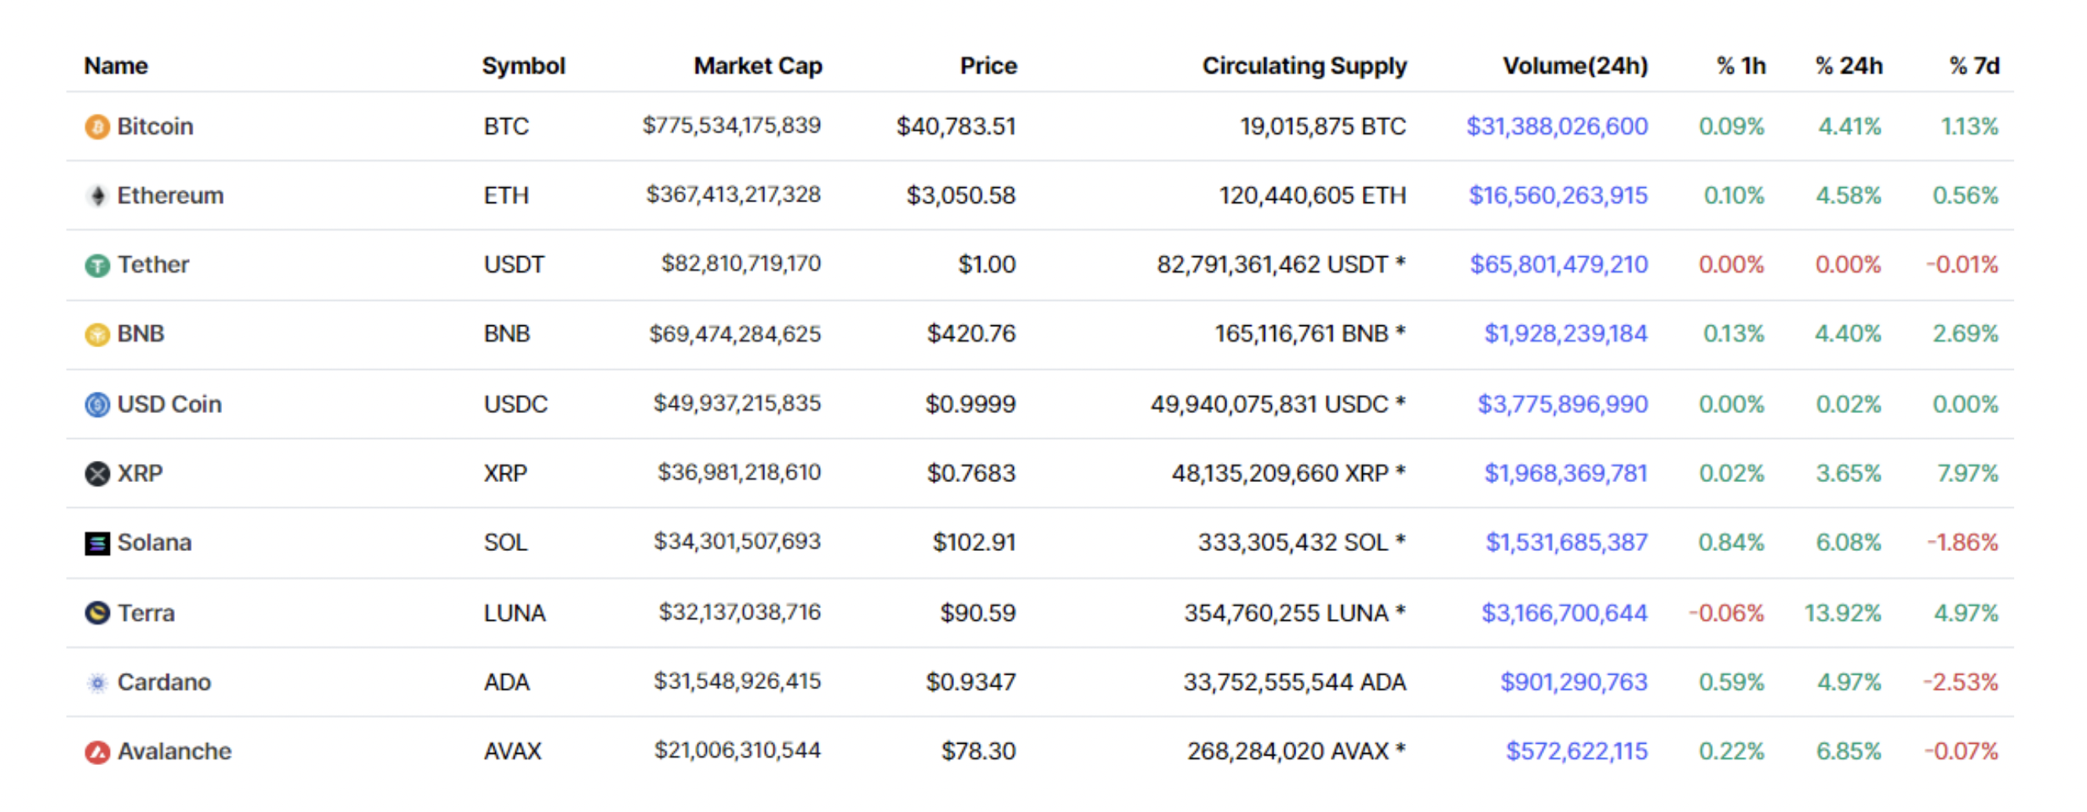Click the Cardano dotted logo icon
The height and width of the screenshot is (812, 2087).
click(97, 683)
